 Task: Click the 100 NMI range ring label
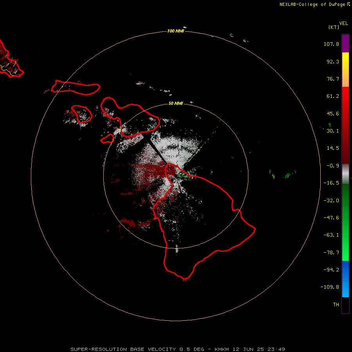click(x=176, y=31)
